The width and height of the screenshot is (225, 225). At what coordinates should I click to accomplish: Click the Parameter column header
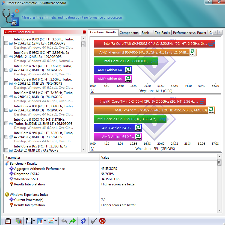click(x=52, y=157)
